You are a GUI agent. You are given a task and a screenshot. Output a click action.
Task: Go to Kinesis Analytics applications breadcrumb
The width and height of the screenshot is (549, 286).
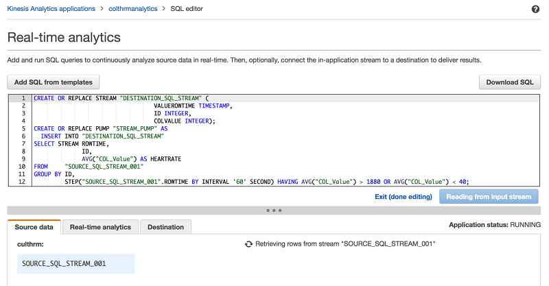pyautogui.click(x=52, y=9)
